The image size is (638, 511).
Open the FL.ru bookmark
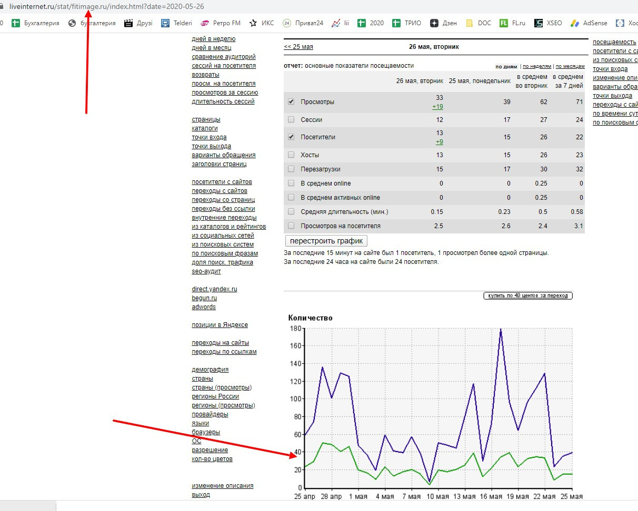click(x=514, y=23)
